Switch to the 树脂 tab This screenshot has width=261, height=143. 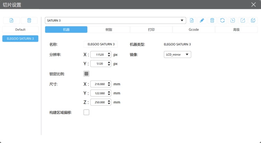[109, 30]
